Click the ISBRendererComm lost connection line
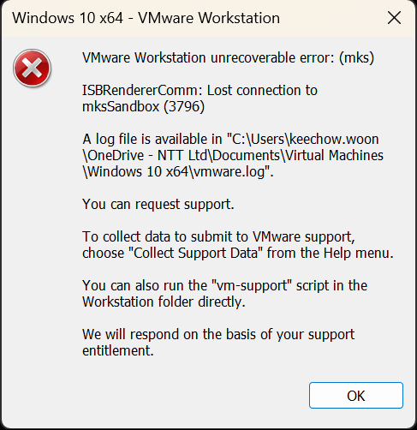The image size is (417, 430). 200,91
